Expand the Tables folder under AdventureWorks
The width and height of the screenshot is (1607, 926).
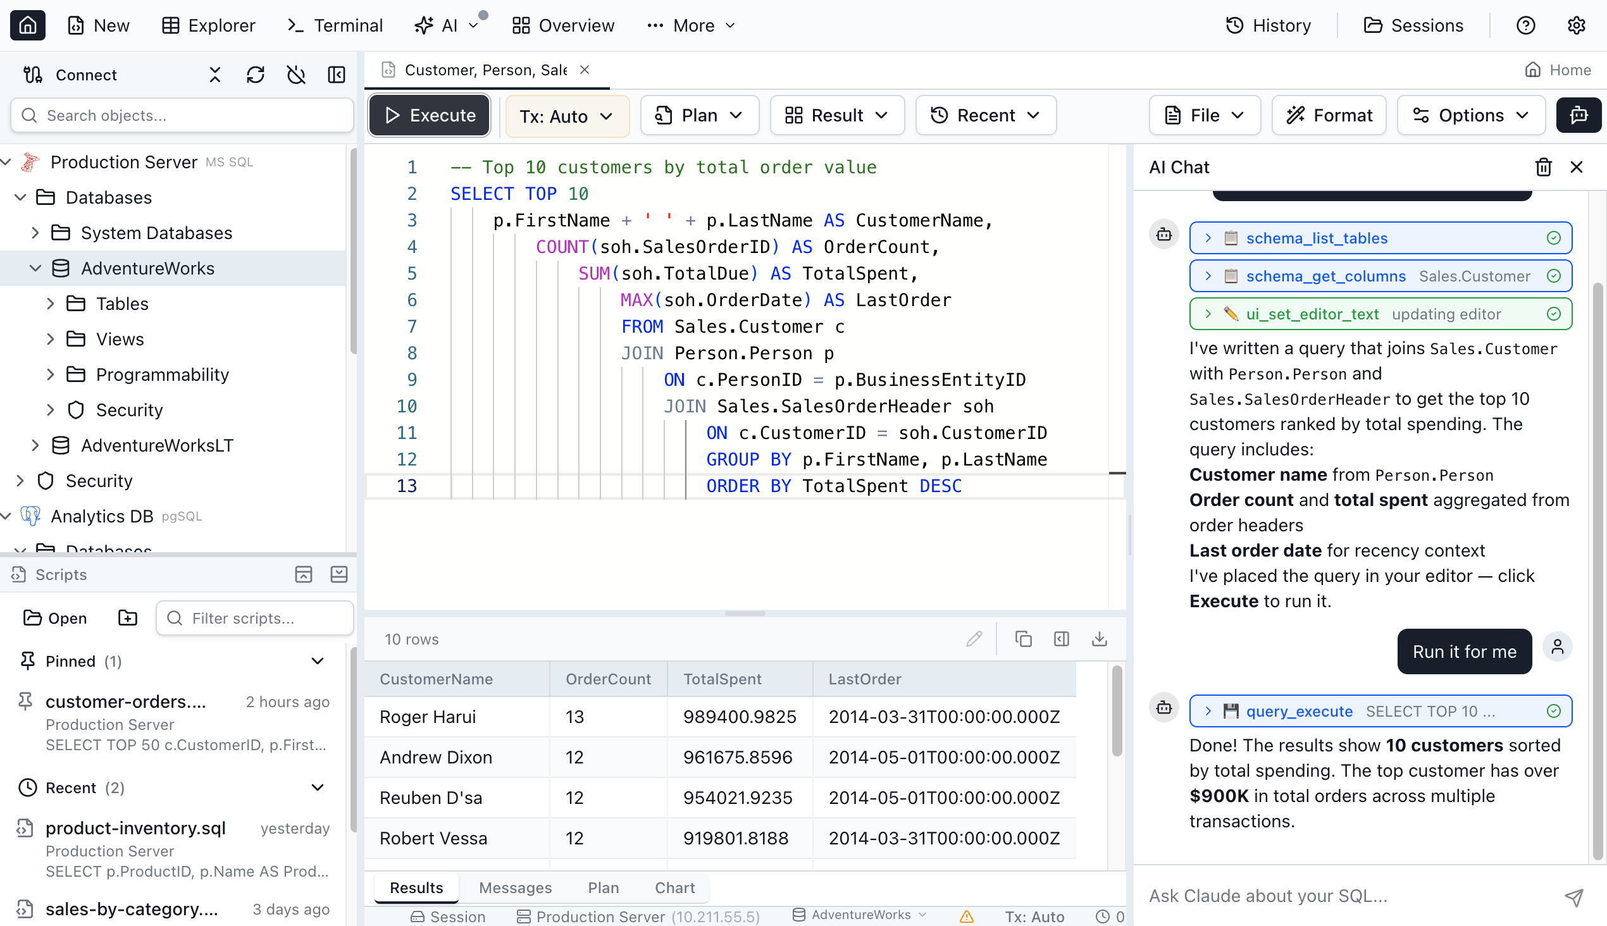51,304
